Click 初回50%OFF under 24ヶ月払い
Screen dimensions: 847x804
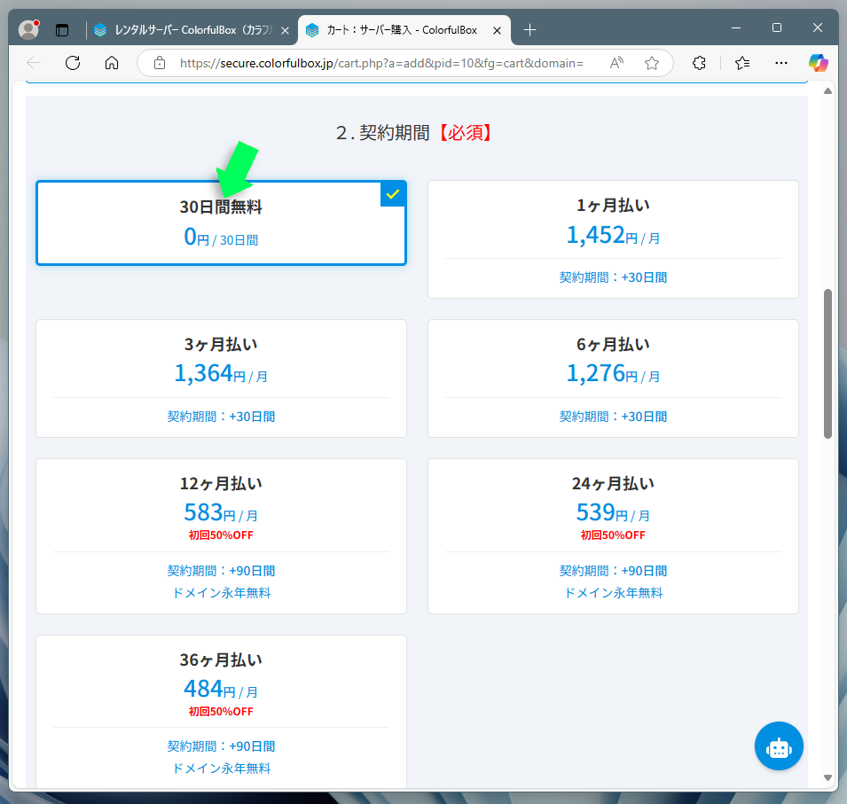pos(613,535)
